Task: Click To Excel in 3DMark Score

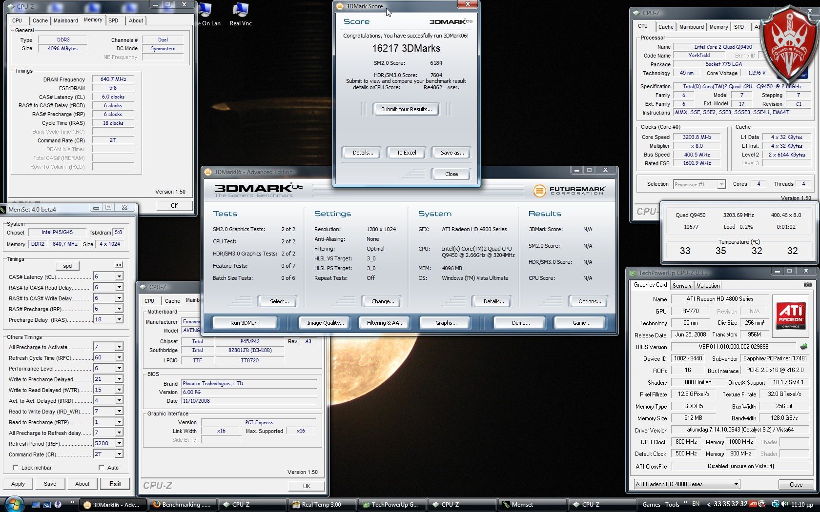Action: [x=406, y=153]
